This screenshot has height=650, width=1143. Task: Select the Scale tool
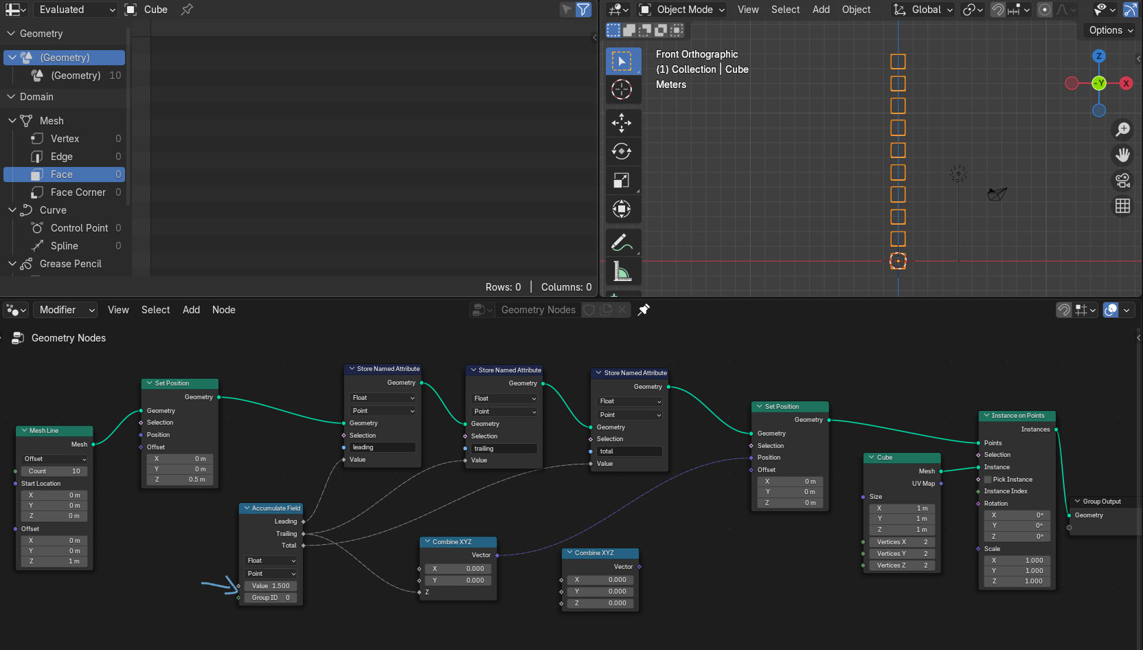622,180
